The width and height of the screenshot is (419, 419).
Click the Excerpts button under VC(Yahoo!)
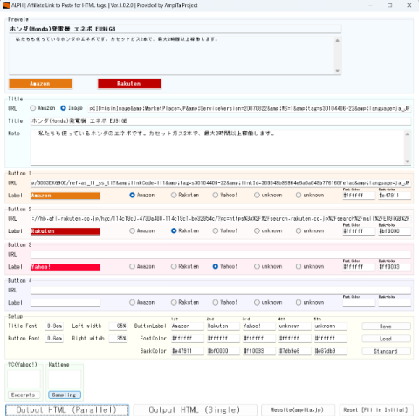click(x=24, y=395)
